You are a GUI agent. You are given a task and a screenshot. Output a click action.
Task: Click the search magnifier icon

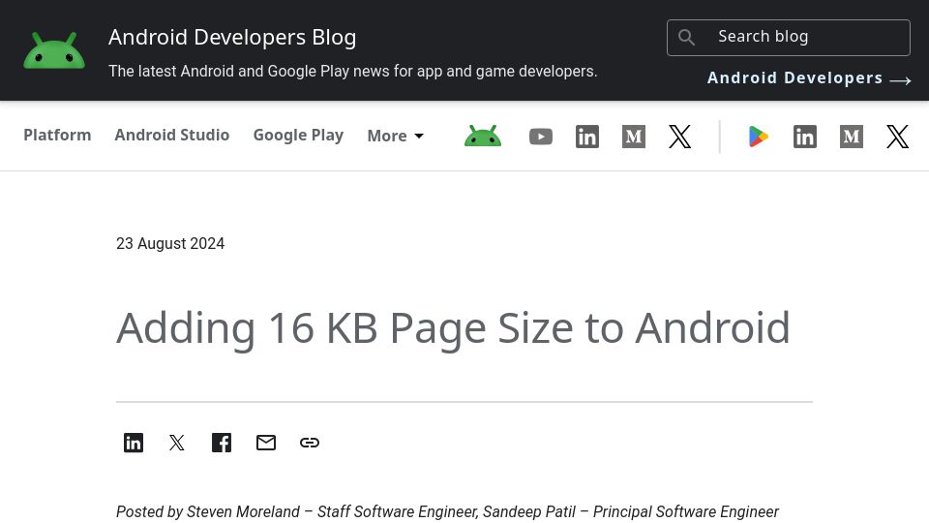[x=686, y=38]
